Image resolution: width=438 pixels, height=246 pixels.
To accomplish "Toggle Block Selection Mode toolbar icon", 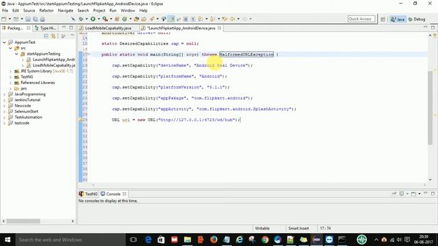I will coord(185,19).
